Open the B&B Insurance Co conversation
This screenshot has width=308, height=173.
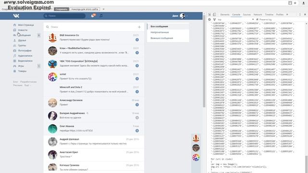click(94, 37)
